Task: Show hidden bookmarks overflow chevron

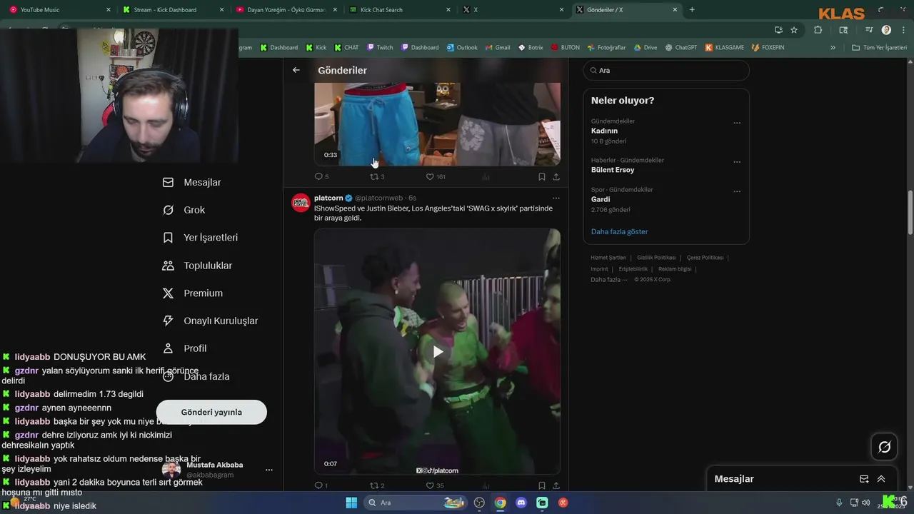Action: (833, 48)
